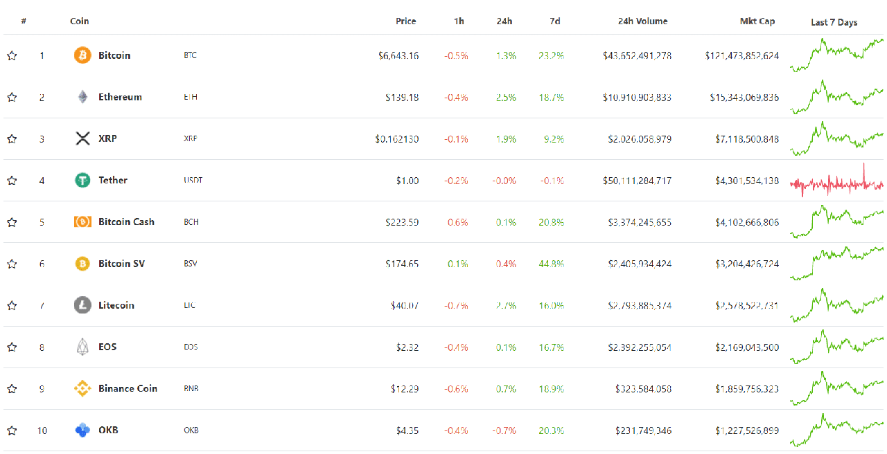Viewport: 887px width, 454px height.
Task: Open Litecoin's 7-day sparkline chart
Action: 836,305
